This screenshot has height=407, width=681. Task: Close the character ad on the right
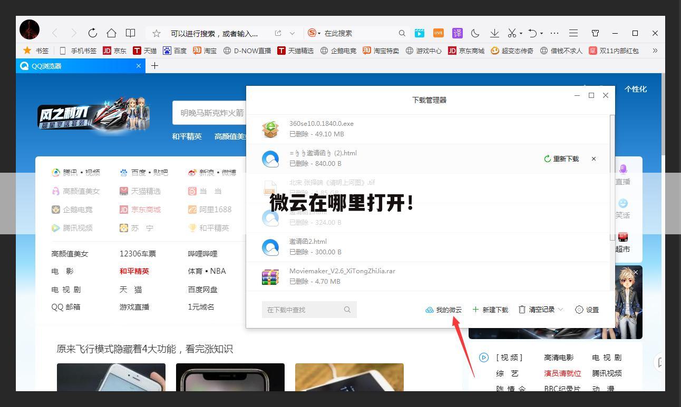[636, 272]
